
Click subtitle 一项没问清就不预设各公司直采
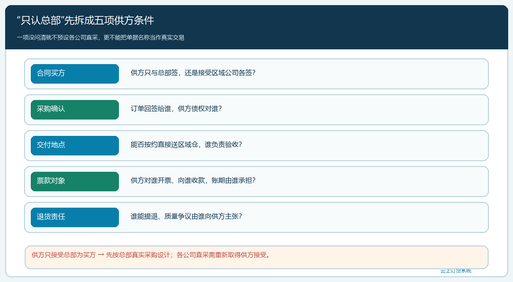click(x=57, y=37)
